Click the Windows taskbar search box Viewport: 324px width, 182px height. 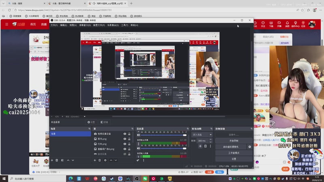coord(37,179)
